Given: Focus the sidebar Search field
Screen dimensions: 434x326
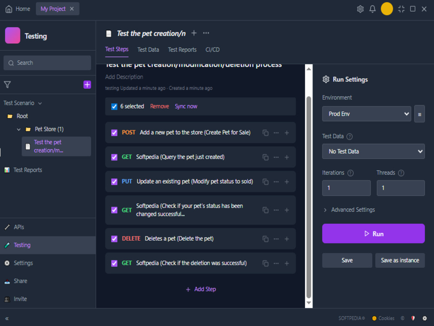Looking at the screenshot, I should (x=47, y=63).
